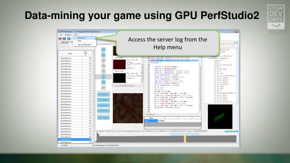This screenshot has height=163, width=290.
Task: Click the User Layout 3 button
Action: coord(103,105)
